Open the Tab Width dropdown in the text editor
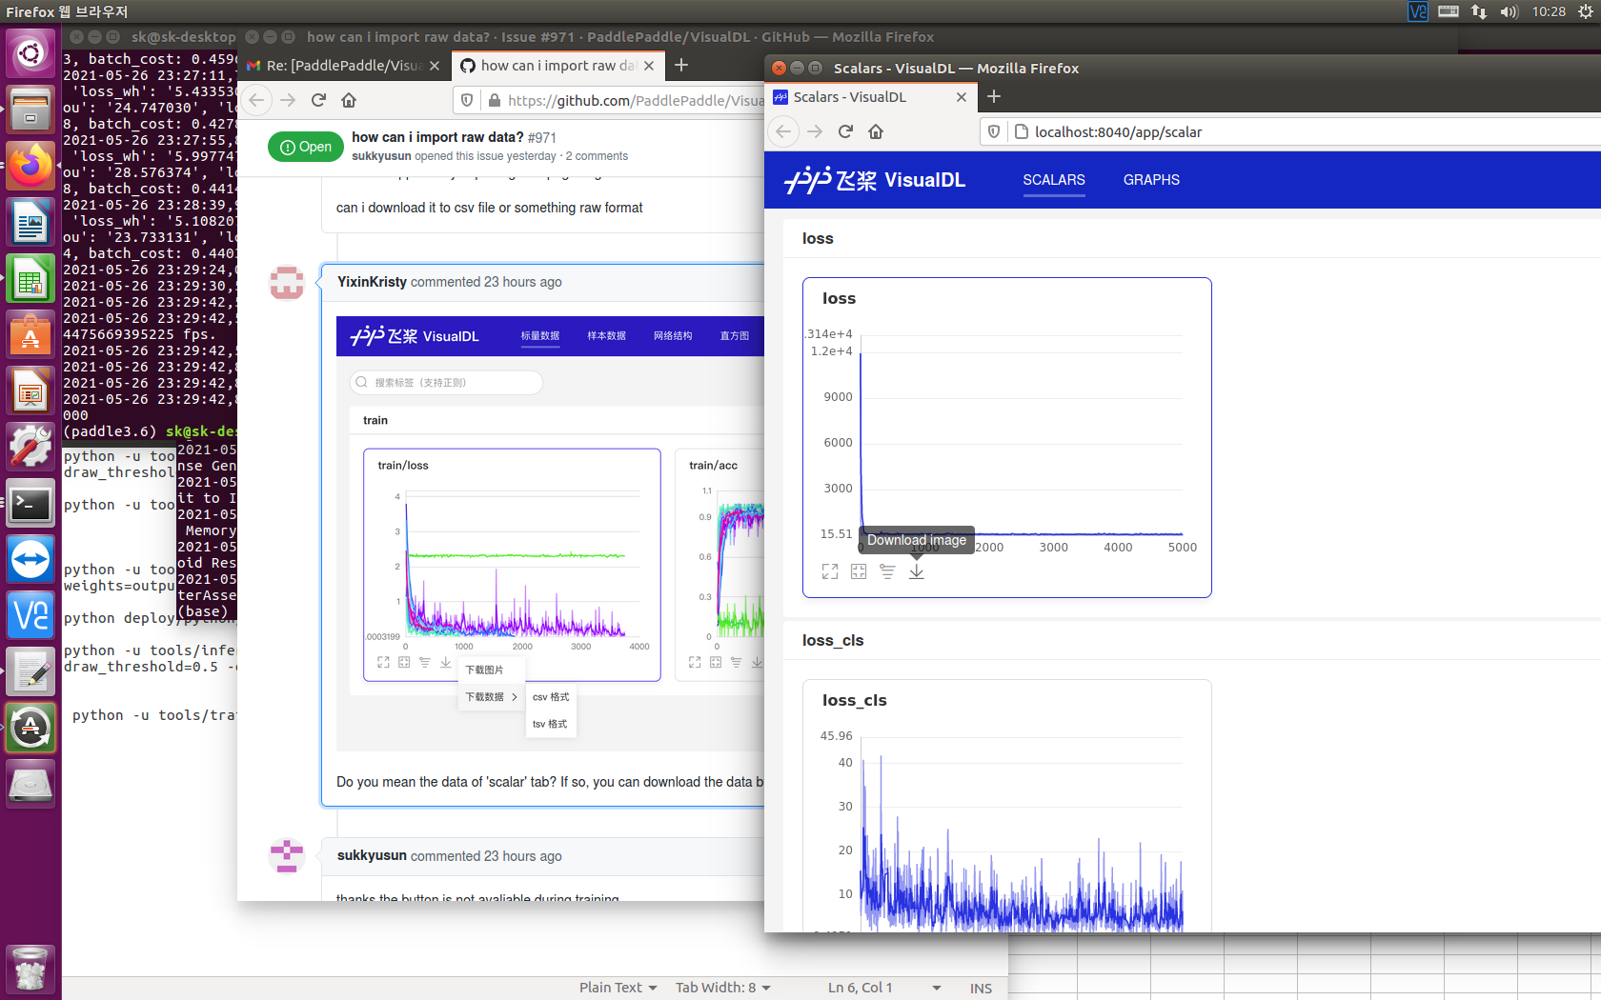 coord(722,988)
